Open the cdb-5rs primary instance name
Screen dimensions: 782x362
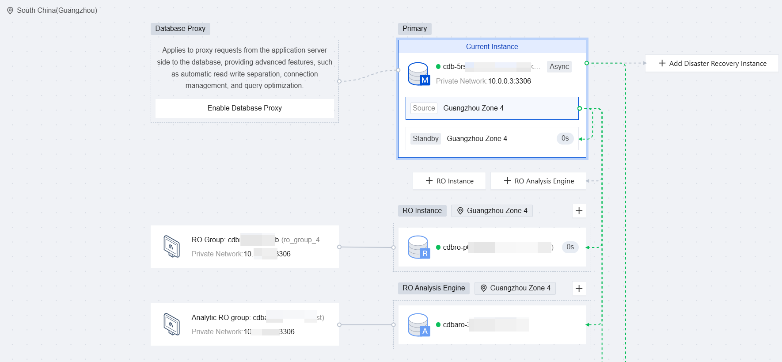[x=454, y=67]
